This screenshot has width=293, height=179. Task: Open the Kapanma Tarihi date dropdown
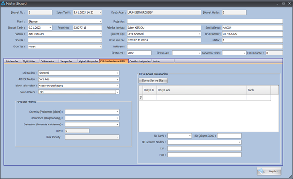tap(244, 53)
